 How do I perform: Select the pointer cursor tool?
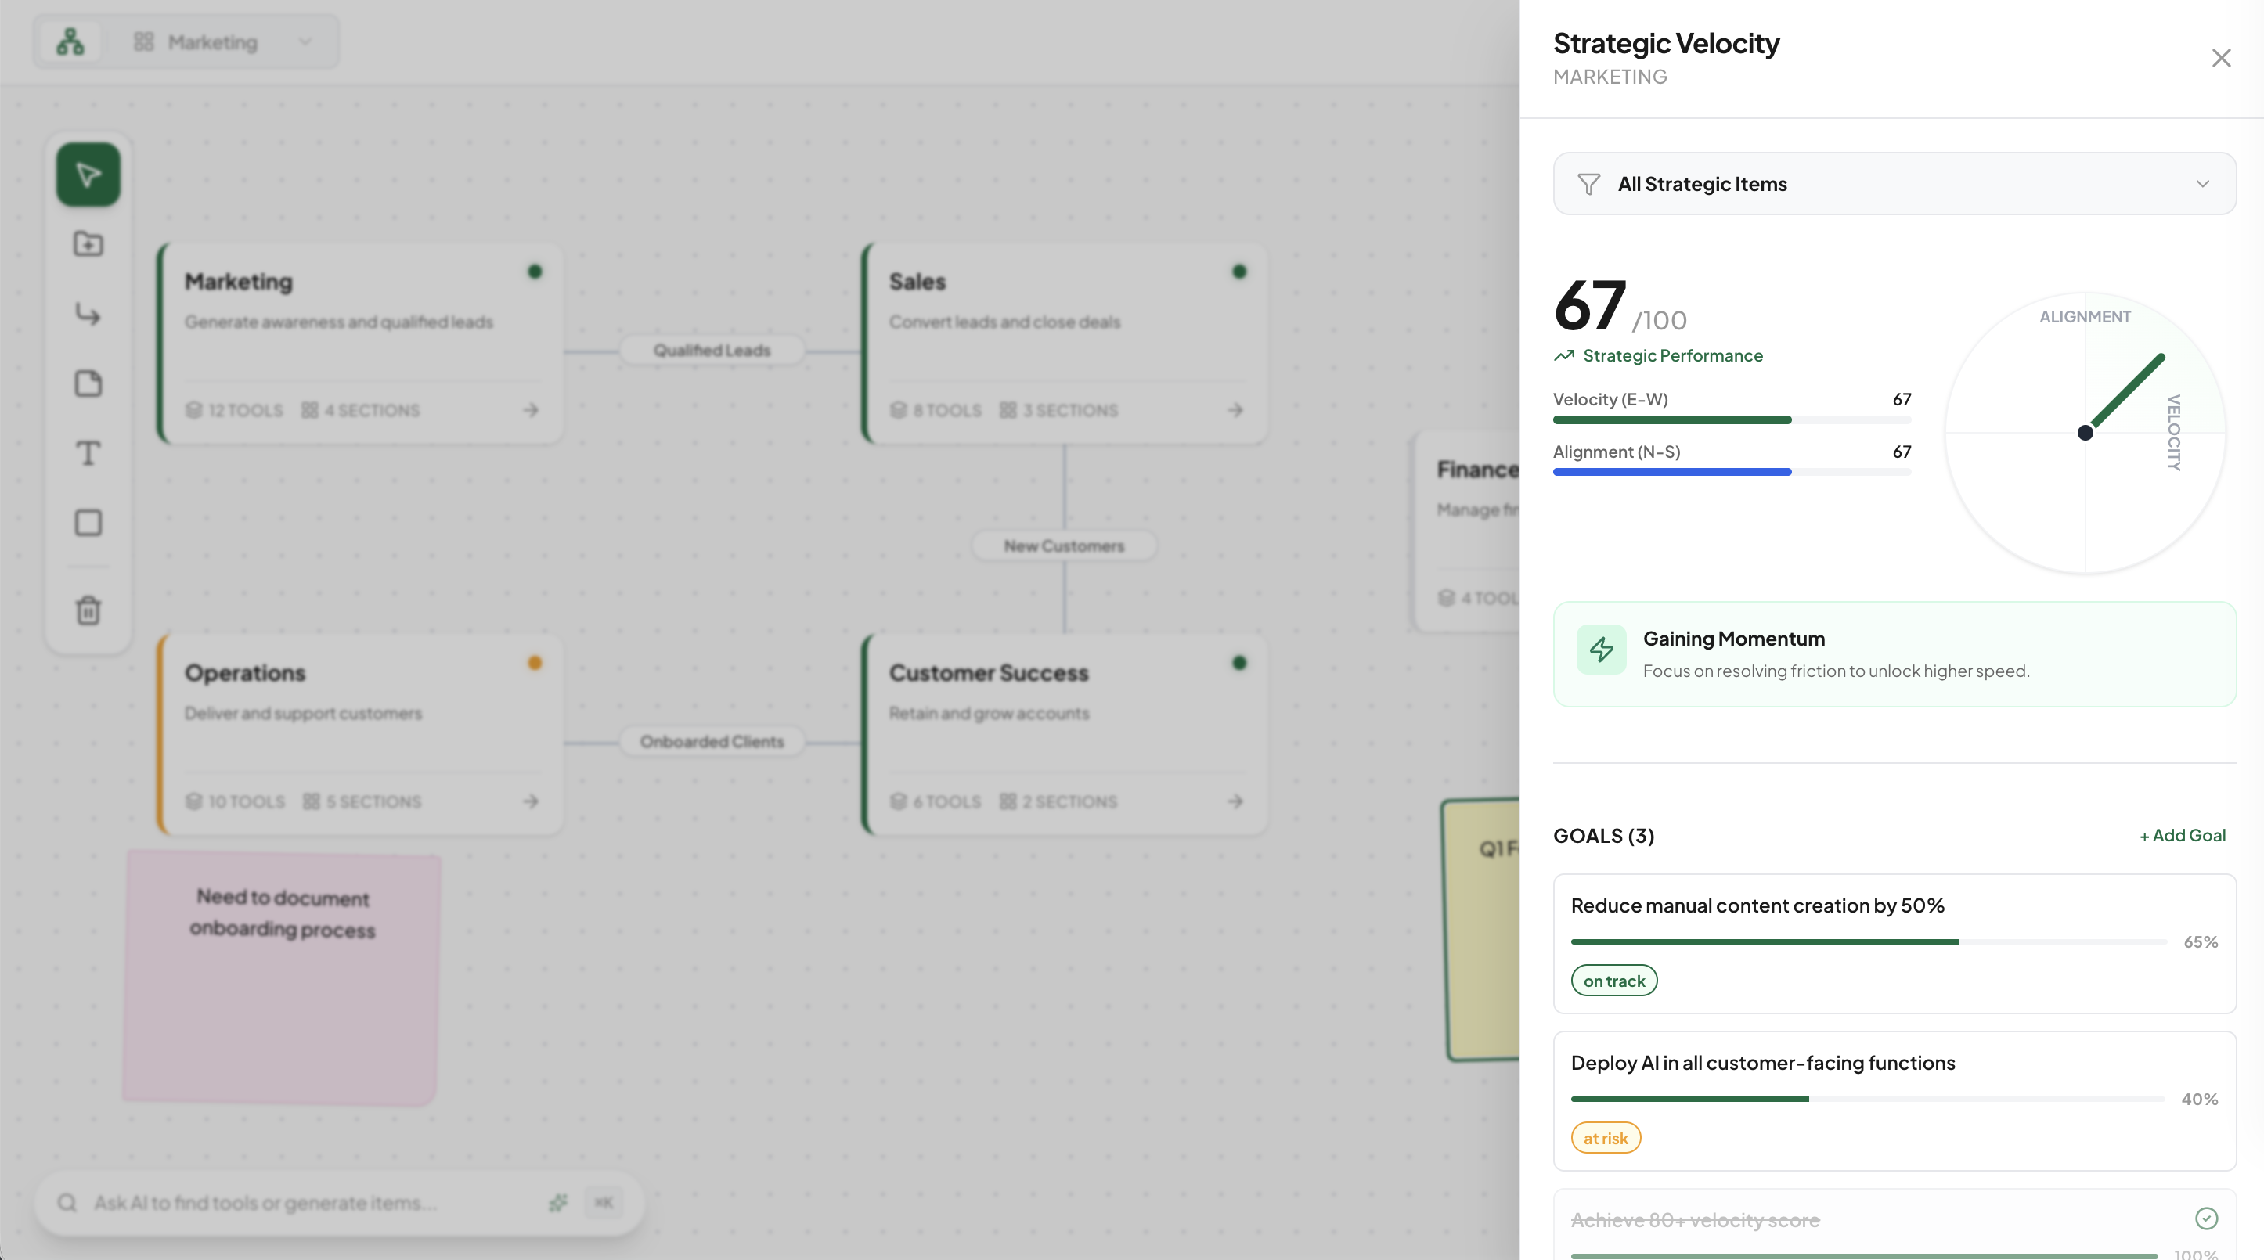88,175
